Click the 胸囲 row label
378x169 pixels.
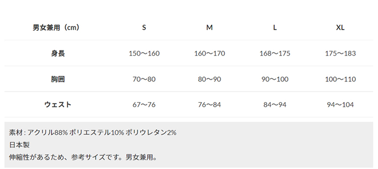(58, 79)
